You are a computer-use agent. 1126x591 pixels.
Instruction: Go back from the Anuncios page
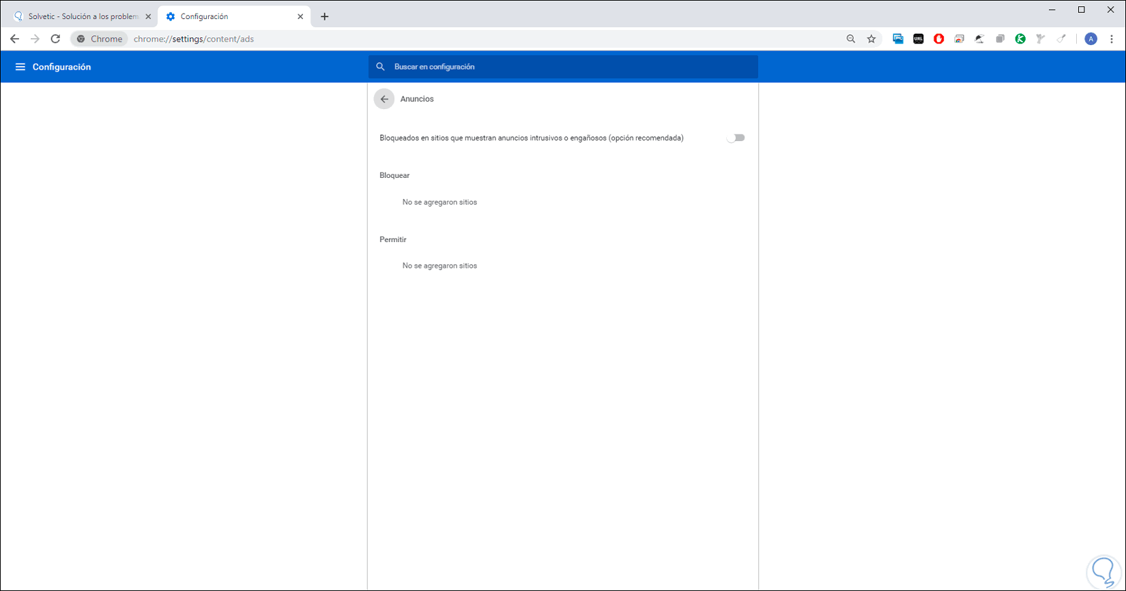click(384, 99)
